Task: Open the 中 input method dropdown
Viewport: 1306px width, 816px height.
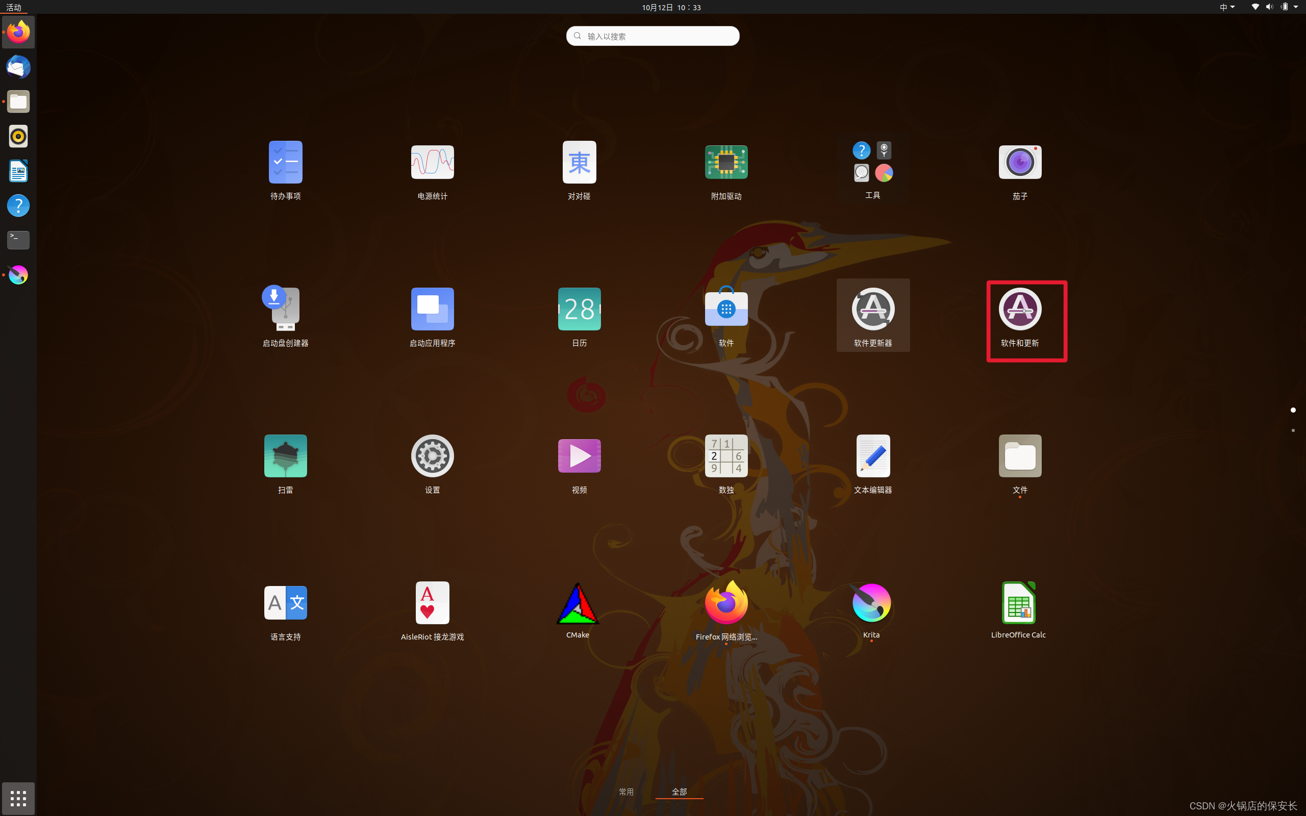Action: click(1227, 7)
